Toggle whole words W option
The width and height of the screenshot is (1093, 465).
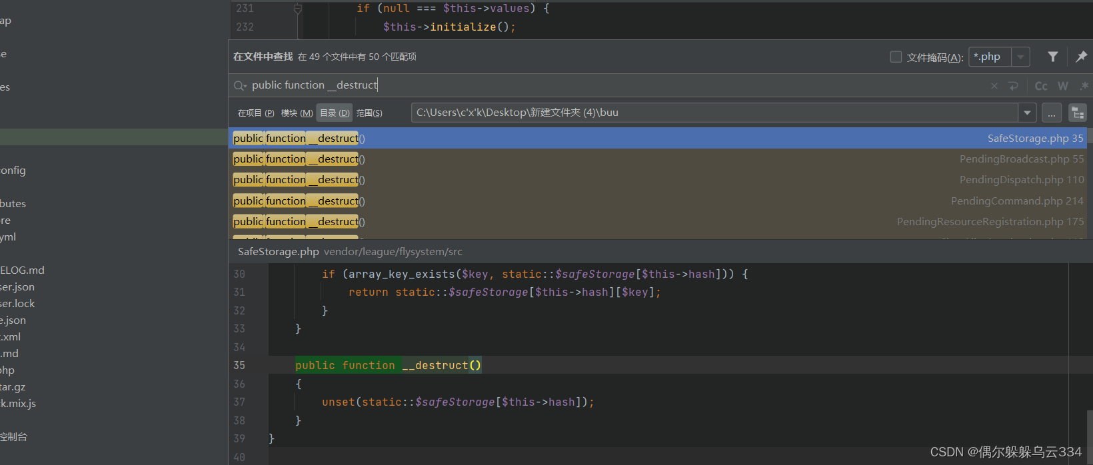point(1063,86)
